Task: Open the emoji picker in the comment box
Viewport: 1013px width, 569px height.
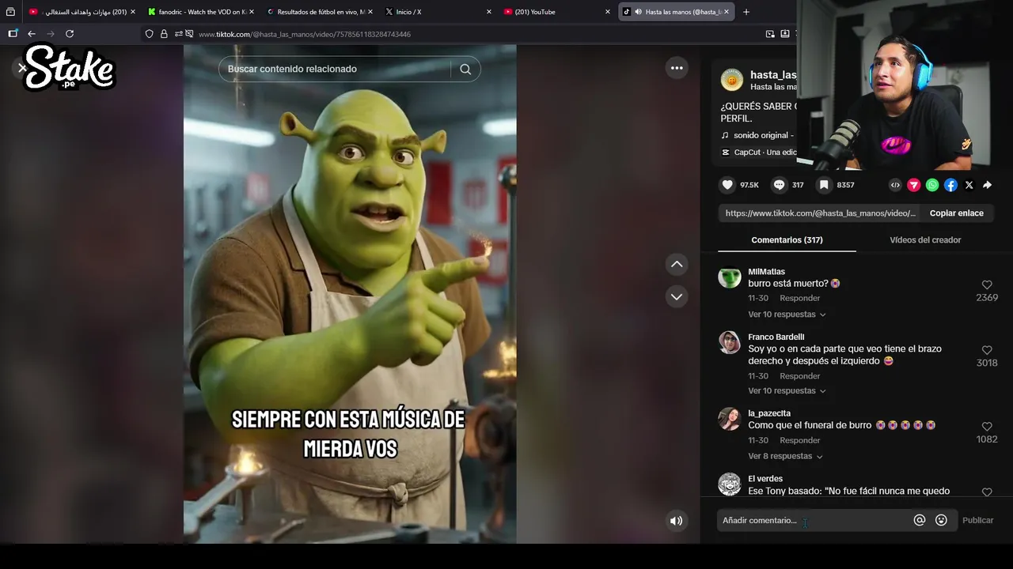Action: pyautogui.click(x=941, y=520)
